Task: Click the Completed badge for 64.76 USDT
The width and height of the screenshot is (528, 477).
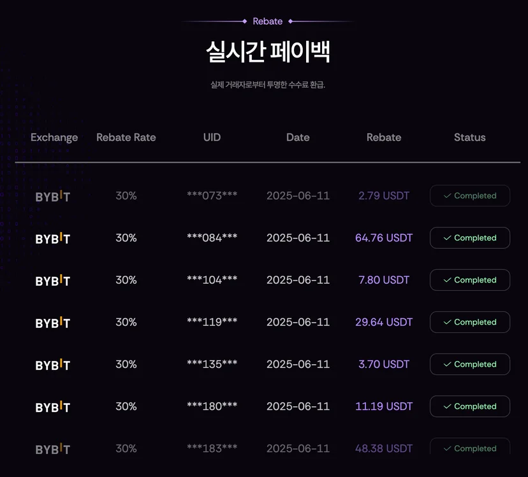Action: (x=470, y=238)
